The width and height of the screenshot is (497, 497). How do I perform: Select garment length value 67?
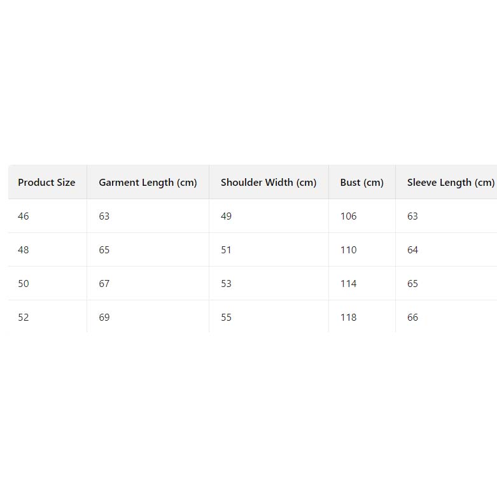(104, 284)
